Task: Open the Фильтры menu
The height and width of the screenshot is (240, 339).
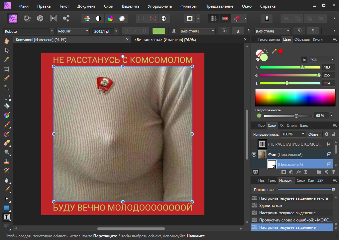Action: [x=188, y=6]
